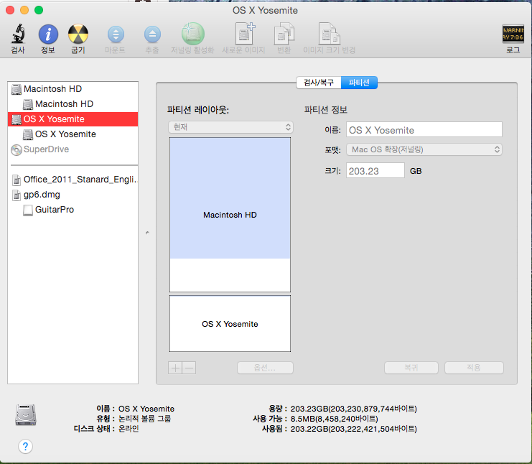532x464 pixels.
Task: Open the 로그 log icon
Action: pyautogui.click(x=513, y=34)
